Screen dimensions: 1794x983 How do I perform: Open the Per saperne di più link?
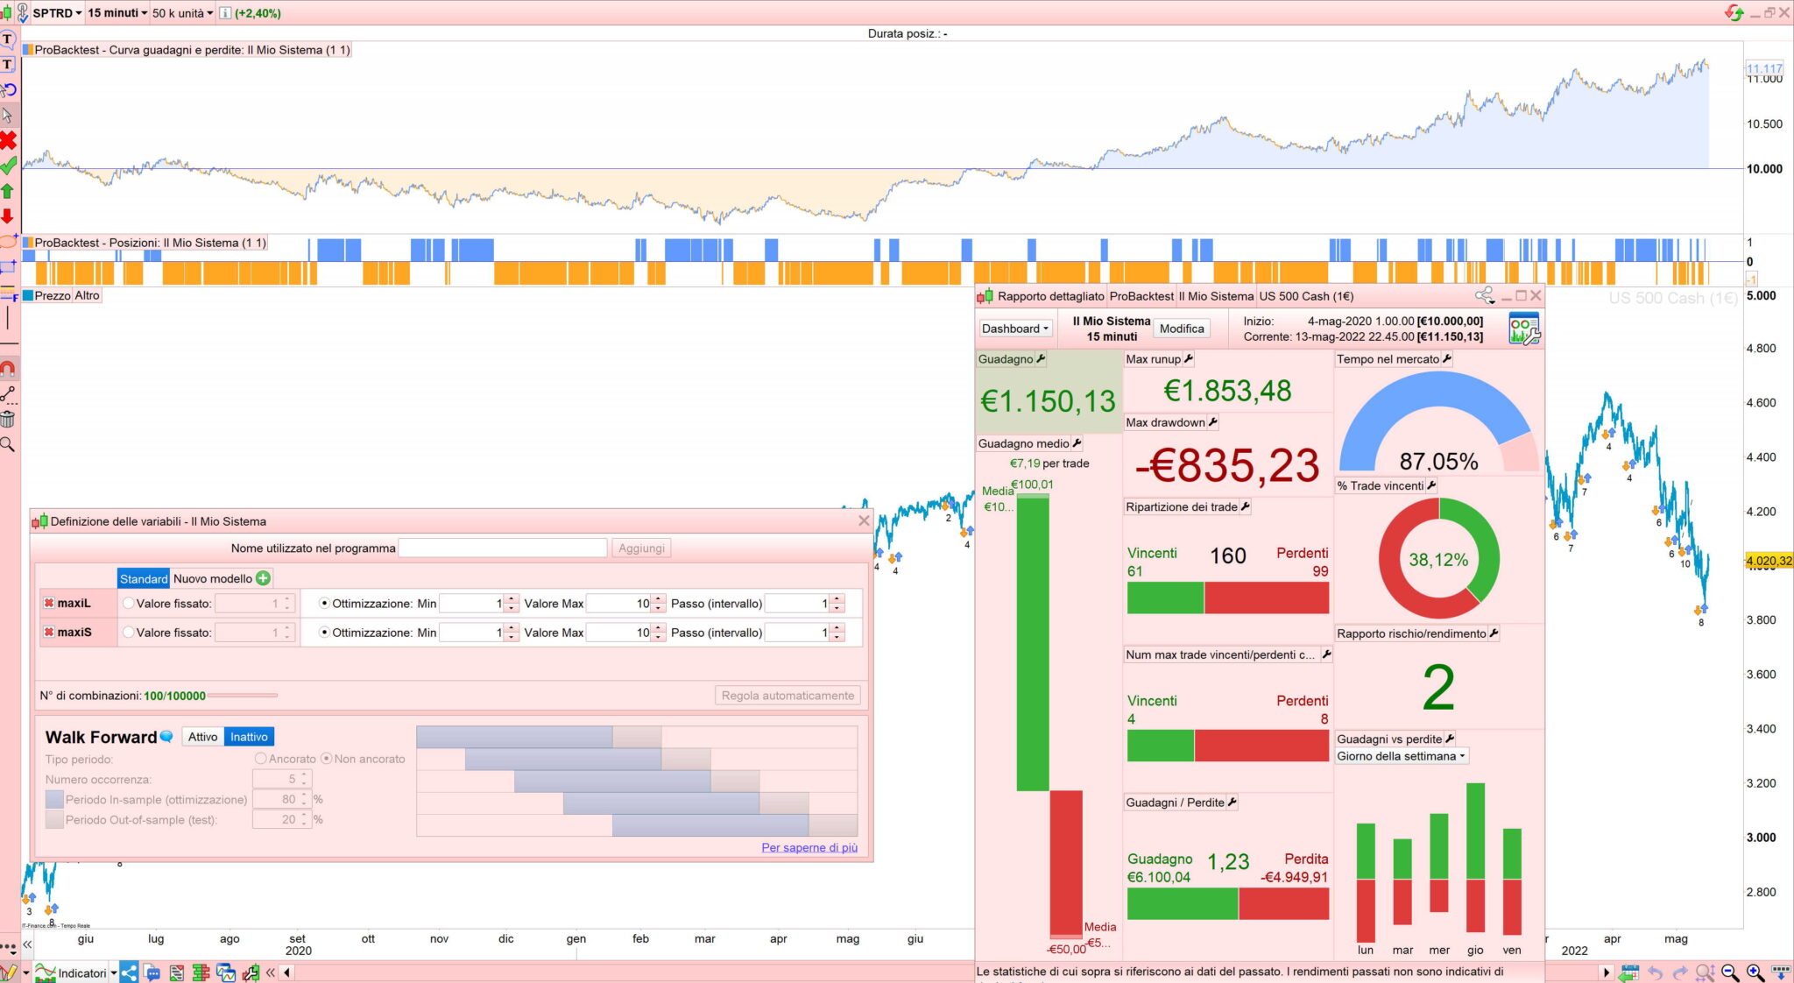tap(809, 847)
